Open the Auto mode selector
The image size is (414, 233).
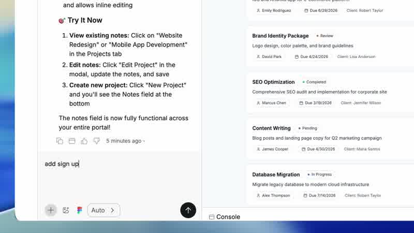tap(103, 210)
